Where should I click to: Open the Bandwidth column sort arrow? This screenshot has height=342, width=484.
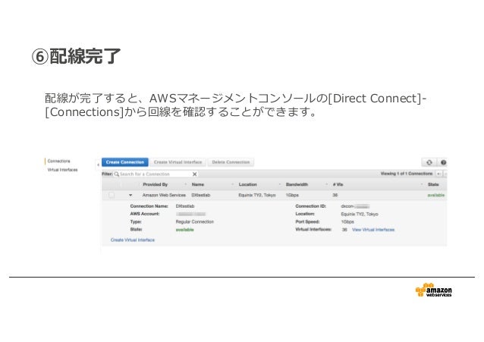pyautogui.click(x=326, y=184)
